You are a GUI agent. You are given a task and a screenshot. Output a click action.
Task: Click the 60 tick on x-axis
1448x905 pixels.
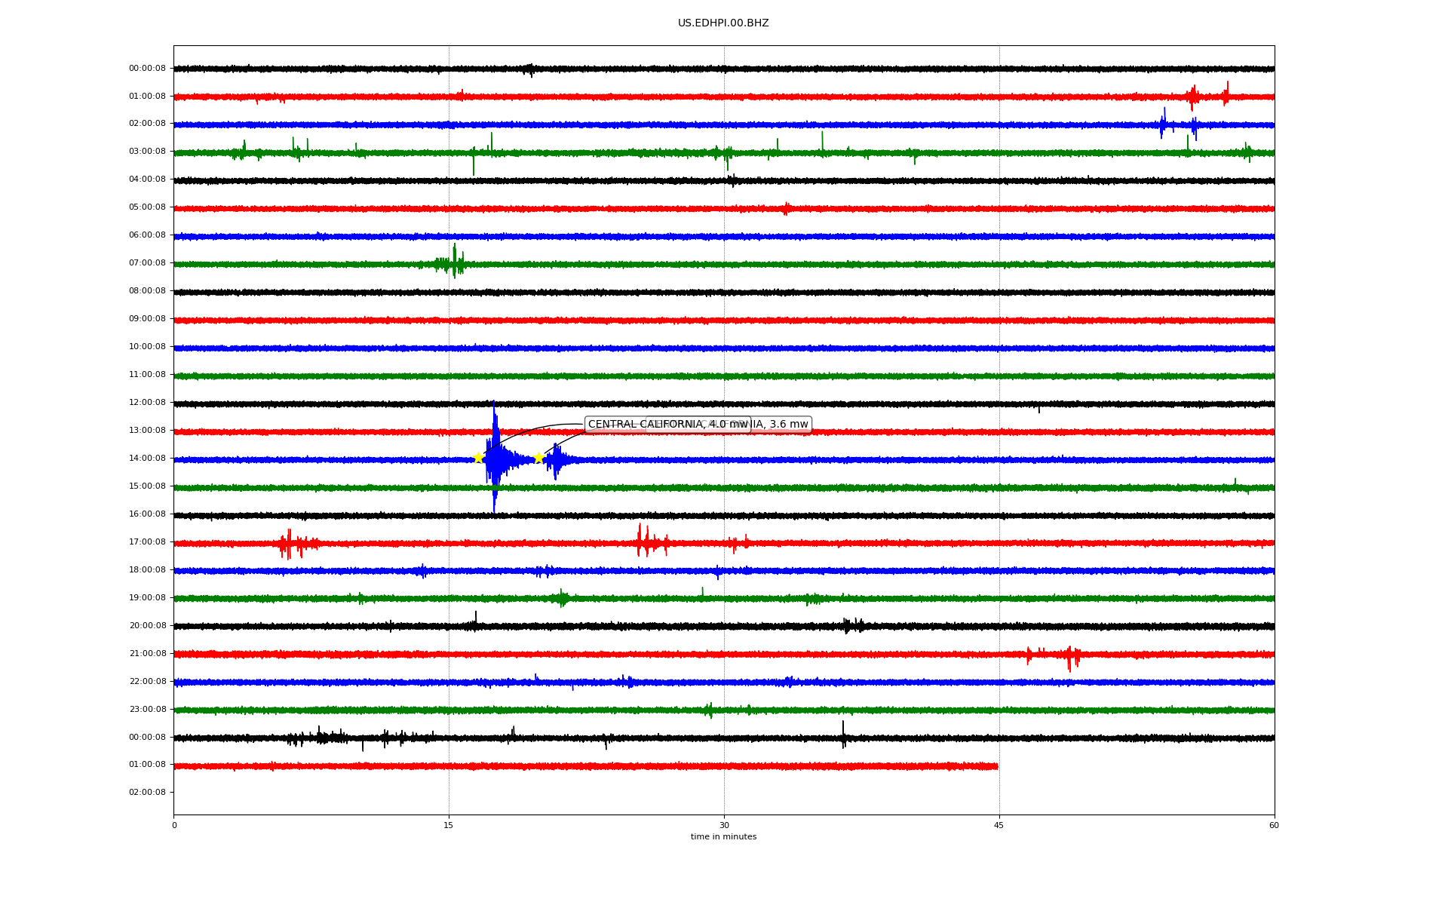1274,825
